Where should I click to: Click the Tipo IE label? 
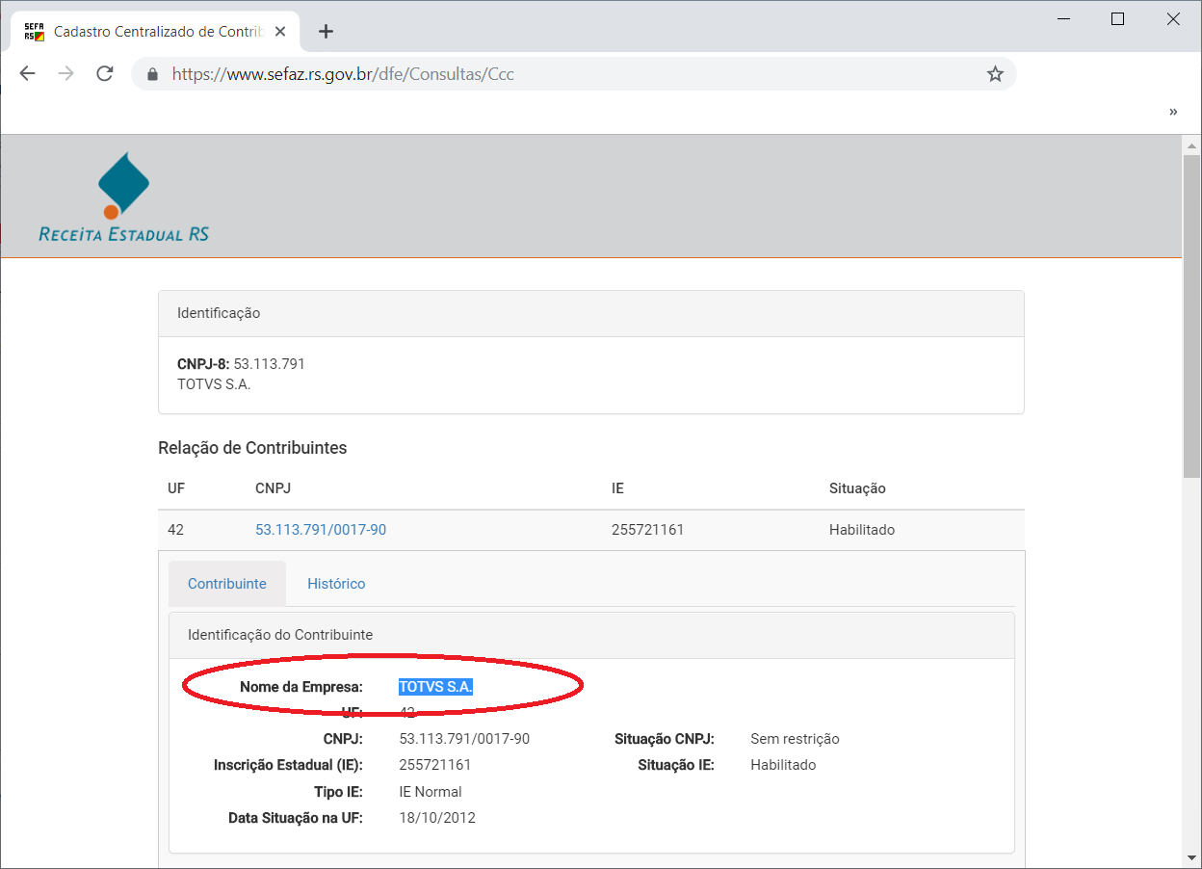coord(338,792)
